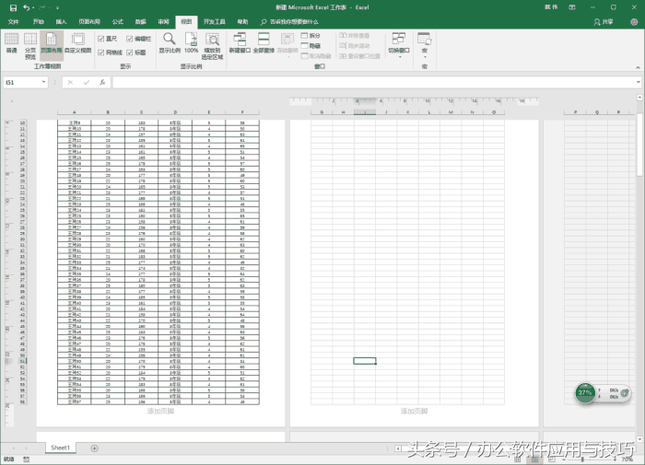Open the Review (审阅) tab
Image resolution: width=645 pixels, height=465 pixels.
pos(163,22)
